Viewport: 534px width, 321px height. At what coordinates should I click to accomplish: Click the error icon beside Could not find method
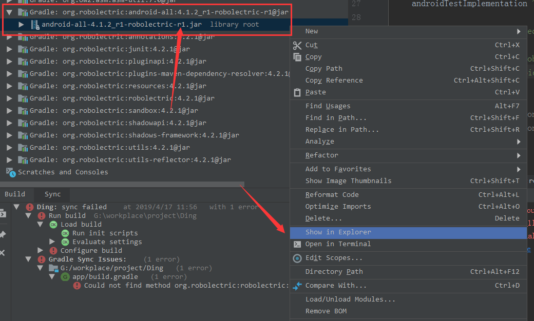77,286
